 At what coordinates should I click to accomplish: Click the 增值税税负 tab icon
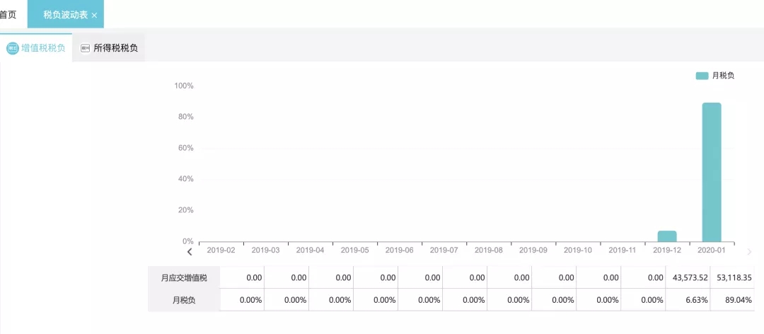(x=12, y=49)
